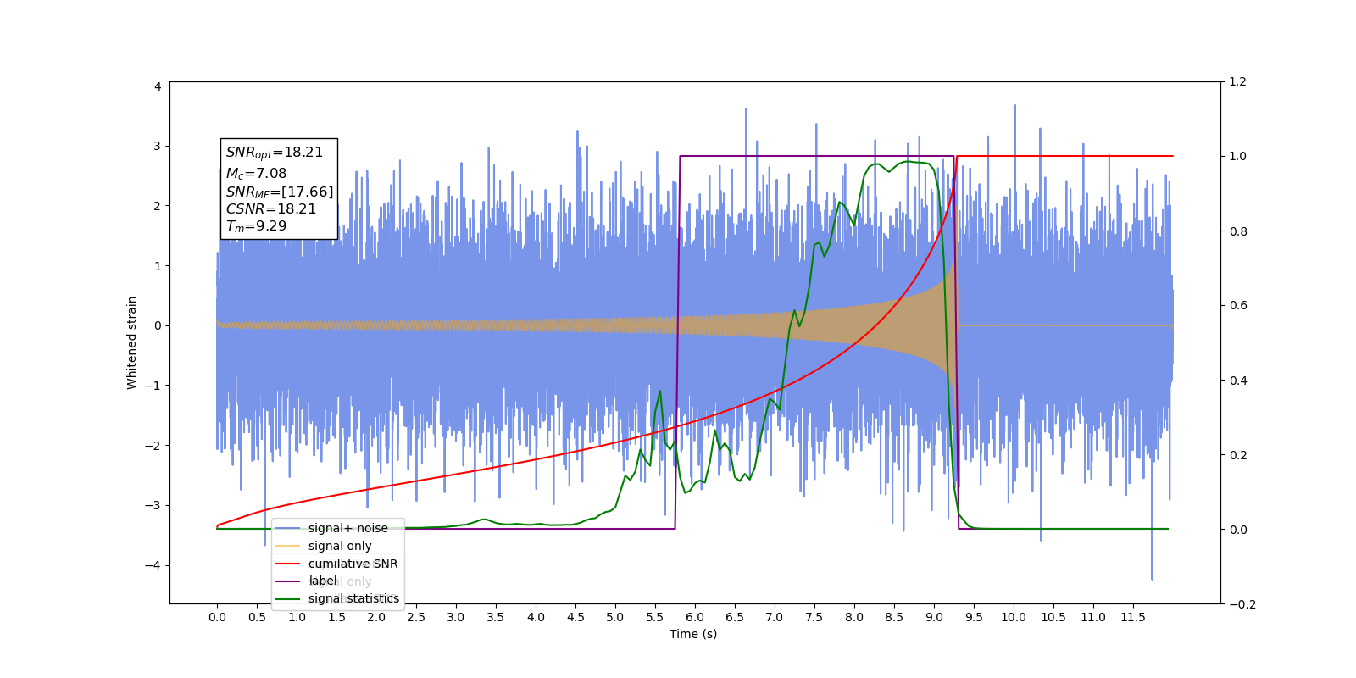Screen dimensions: 1356x678
Task: Click the T_m=9.29 annotation text
Action: click(256, 226)
